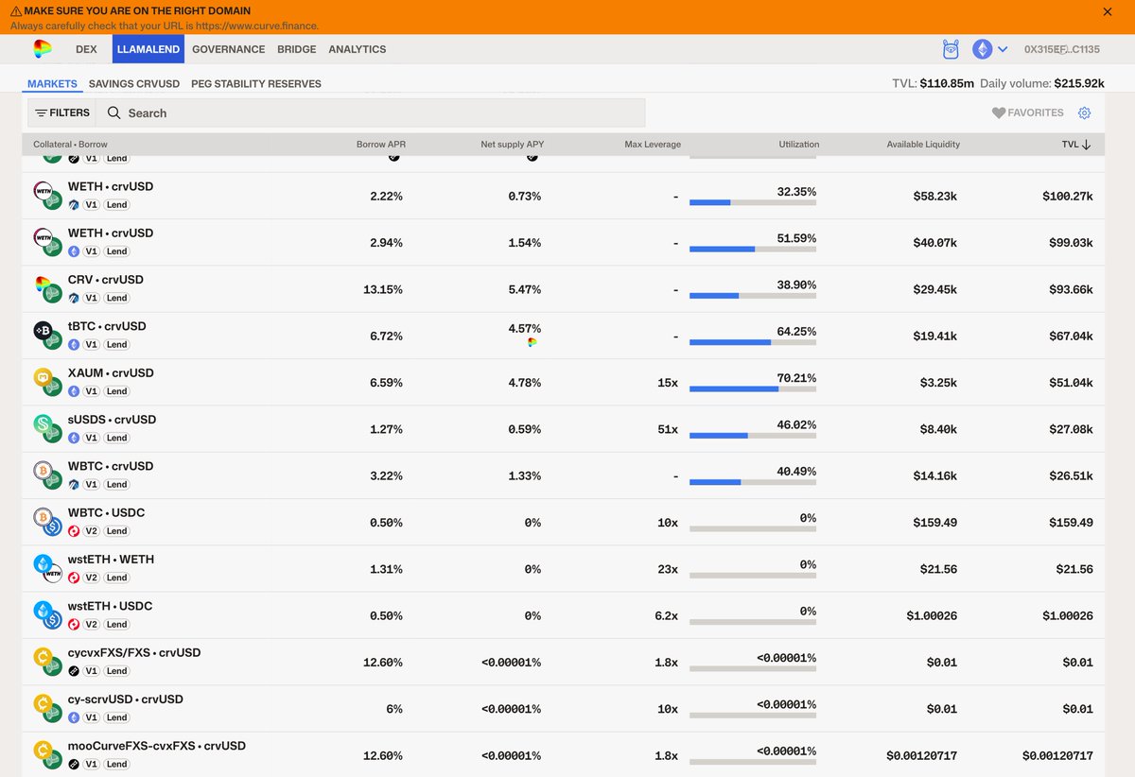Image resolution: width=1135 pixels, height=777 pixels.
Task: Sort by Collateral • Borrow column header
Action: pos(70,145)
